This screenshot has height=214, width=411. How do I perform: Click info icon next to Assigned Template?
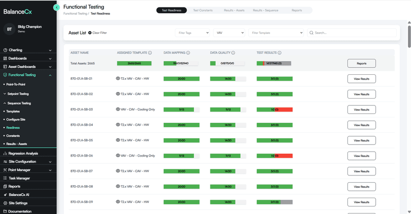point(150,53)
